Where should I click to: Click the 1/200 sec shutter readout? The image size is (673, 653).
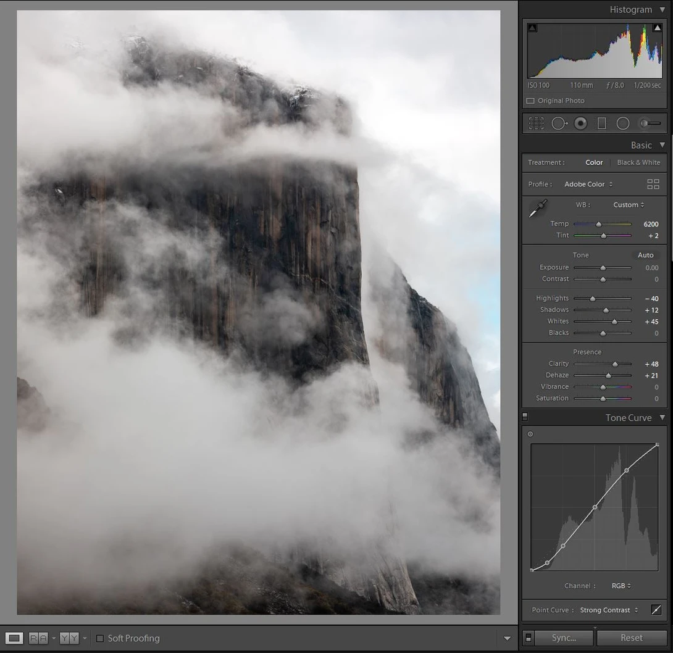[x=647, y=85]
